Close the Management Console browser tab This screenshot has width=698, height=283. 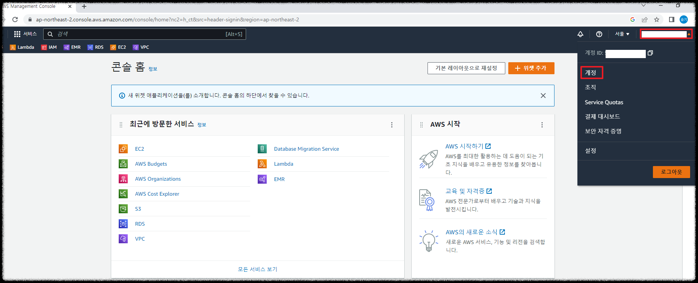pos(70,6)
